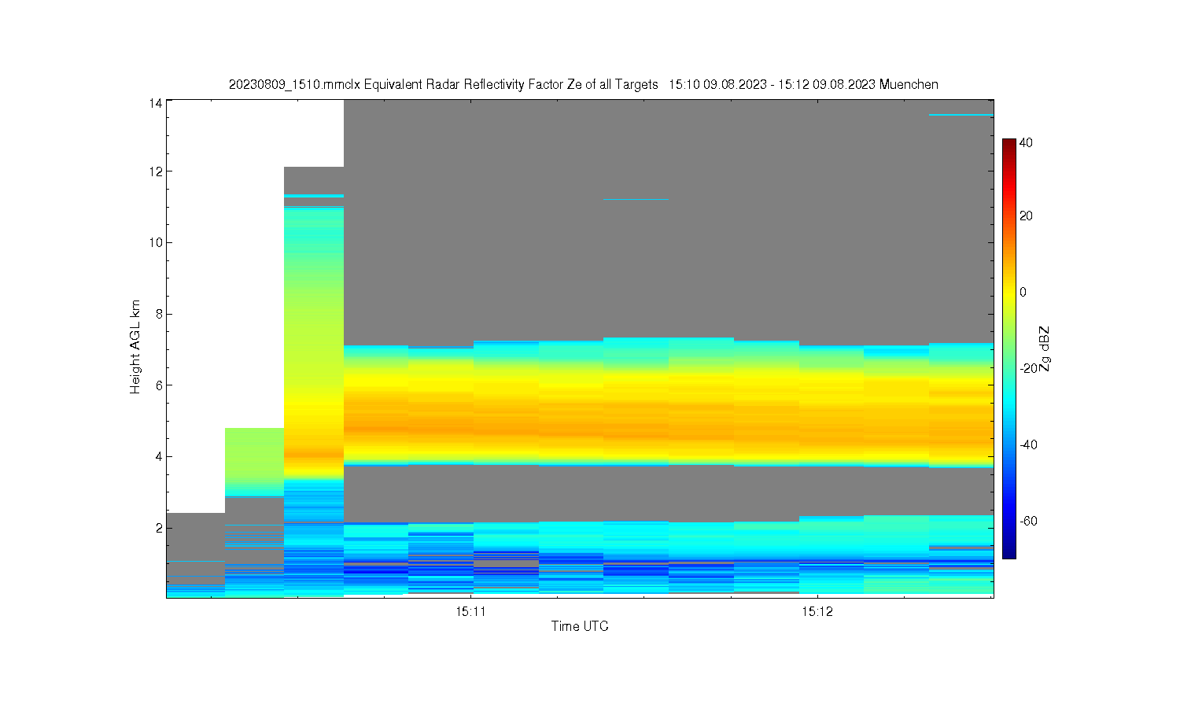The height and width of the screenshot is (708, 1180).
Task: Click the 15:12 time tick label
Action: [x=817, y=611]
